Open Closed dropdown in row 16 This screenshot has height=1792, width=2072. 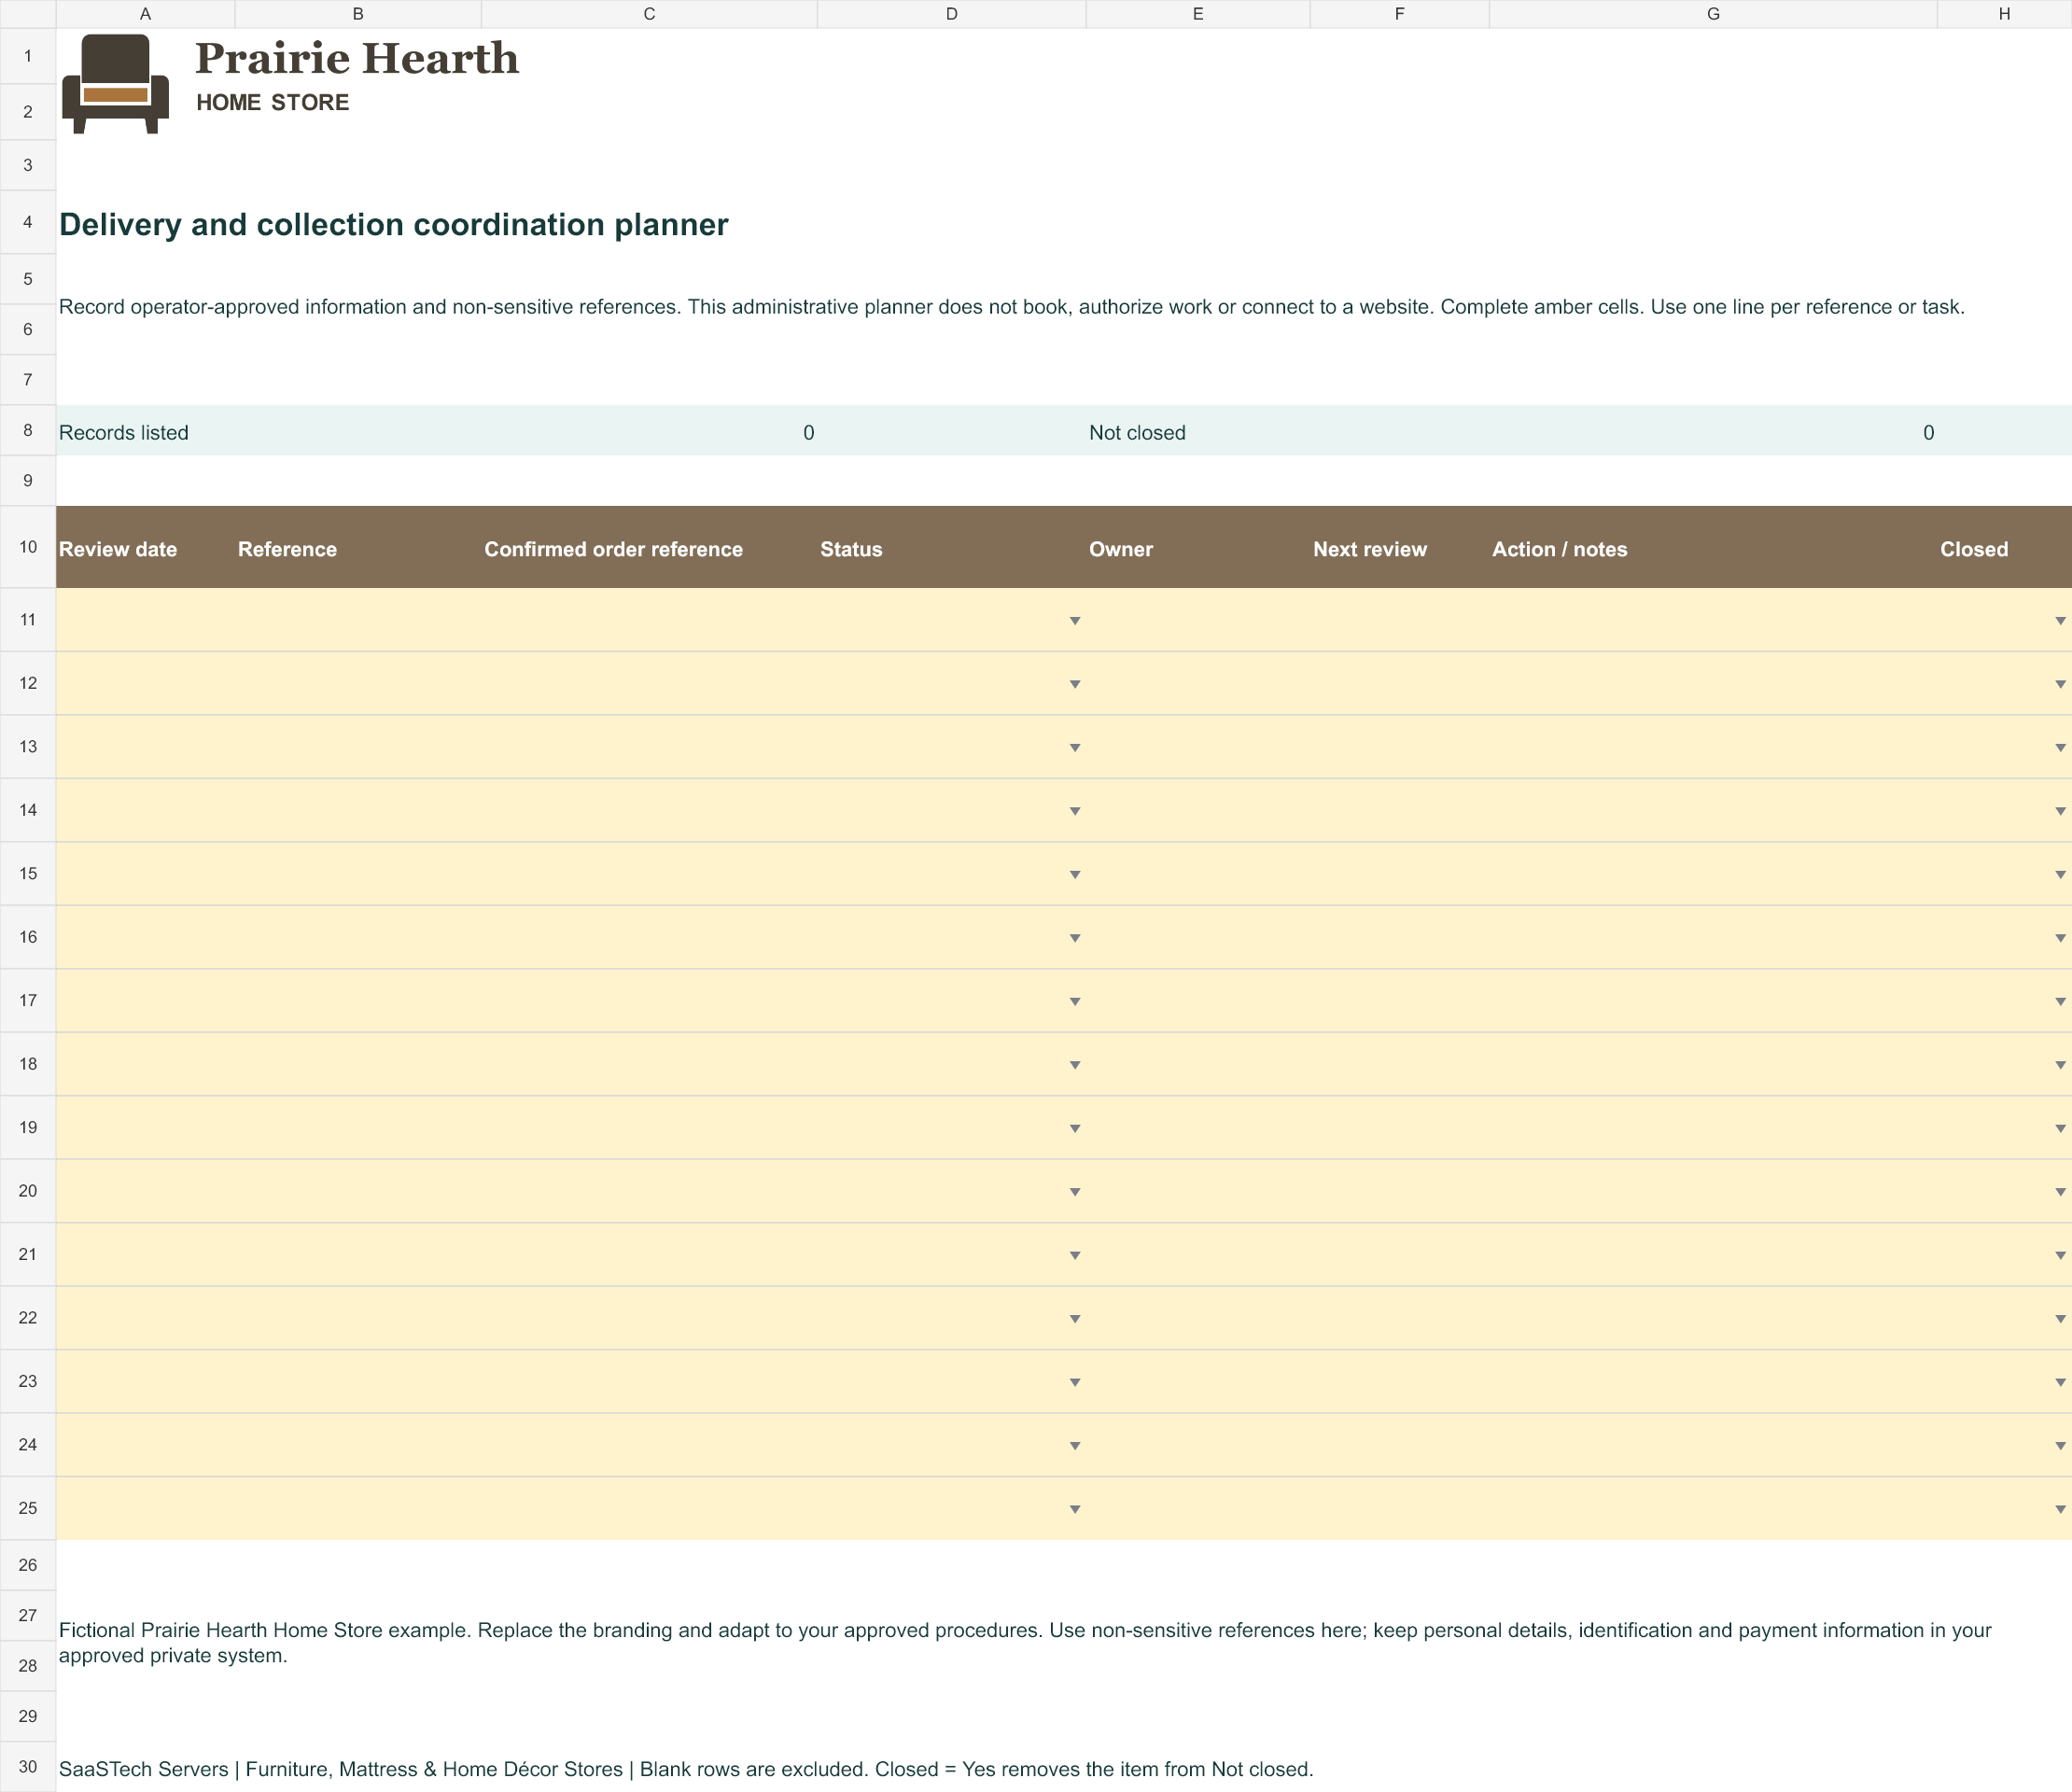(x=2060, y=938)
